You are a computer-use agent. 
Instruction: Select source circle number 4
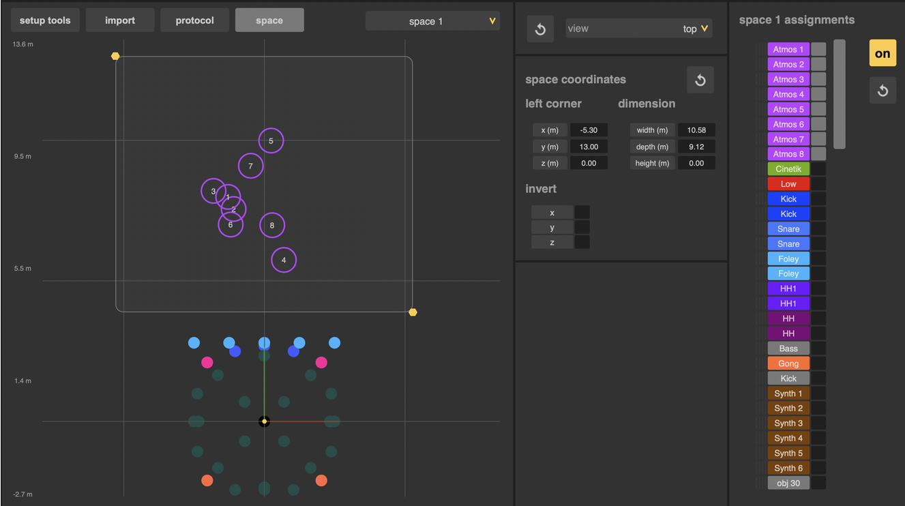tap(284, 260)
